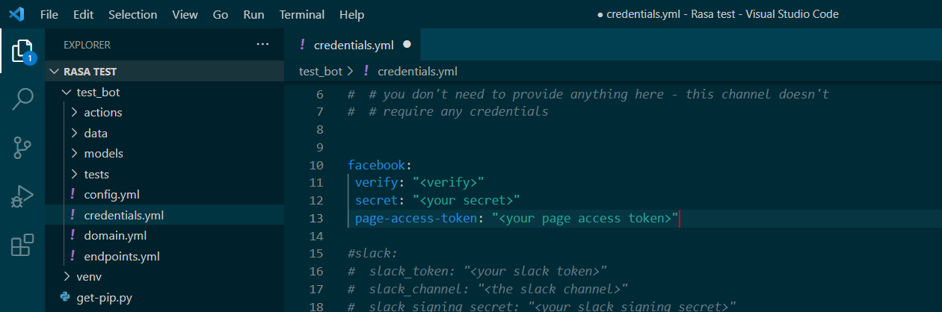This screenshot has height=312, width=942.
Task: Click line 13 page-access-token in the editor
Action: (x=416, y=219)
